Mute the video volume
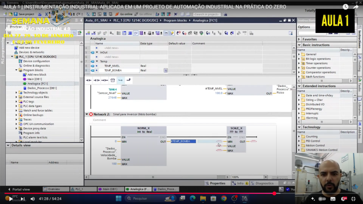The image size is (363, 204). pyautogui.click(x=33, y=199)
